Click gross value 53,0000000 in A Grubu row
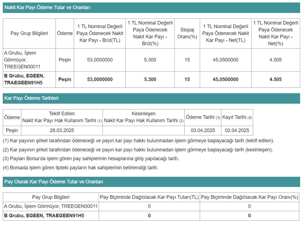304x225 pixels. [100, 60]
